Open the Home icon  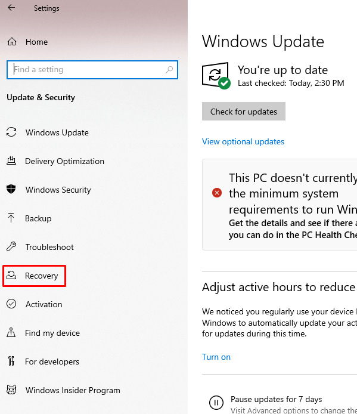(x=12, y=42)
